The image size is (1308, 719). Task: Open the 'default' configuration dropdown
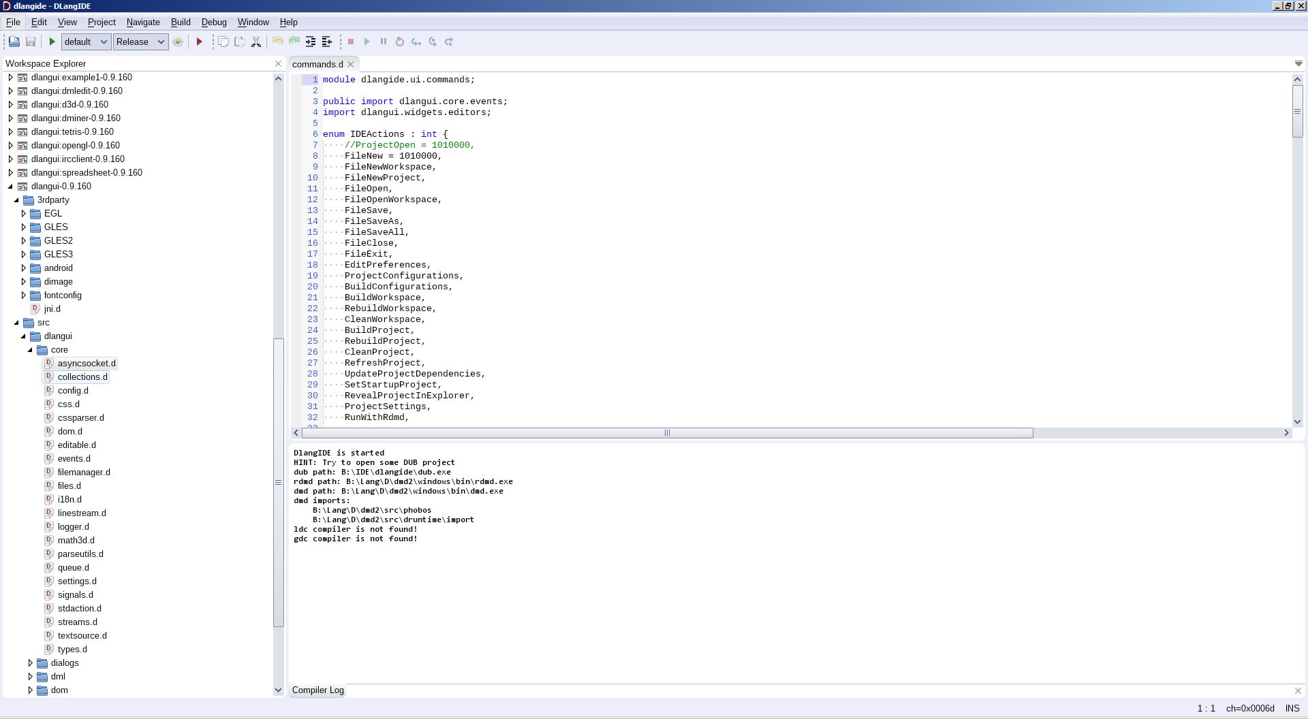coord(86,42)
